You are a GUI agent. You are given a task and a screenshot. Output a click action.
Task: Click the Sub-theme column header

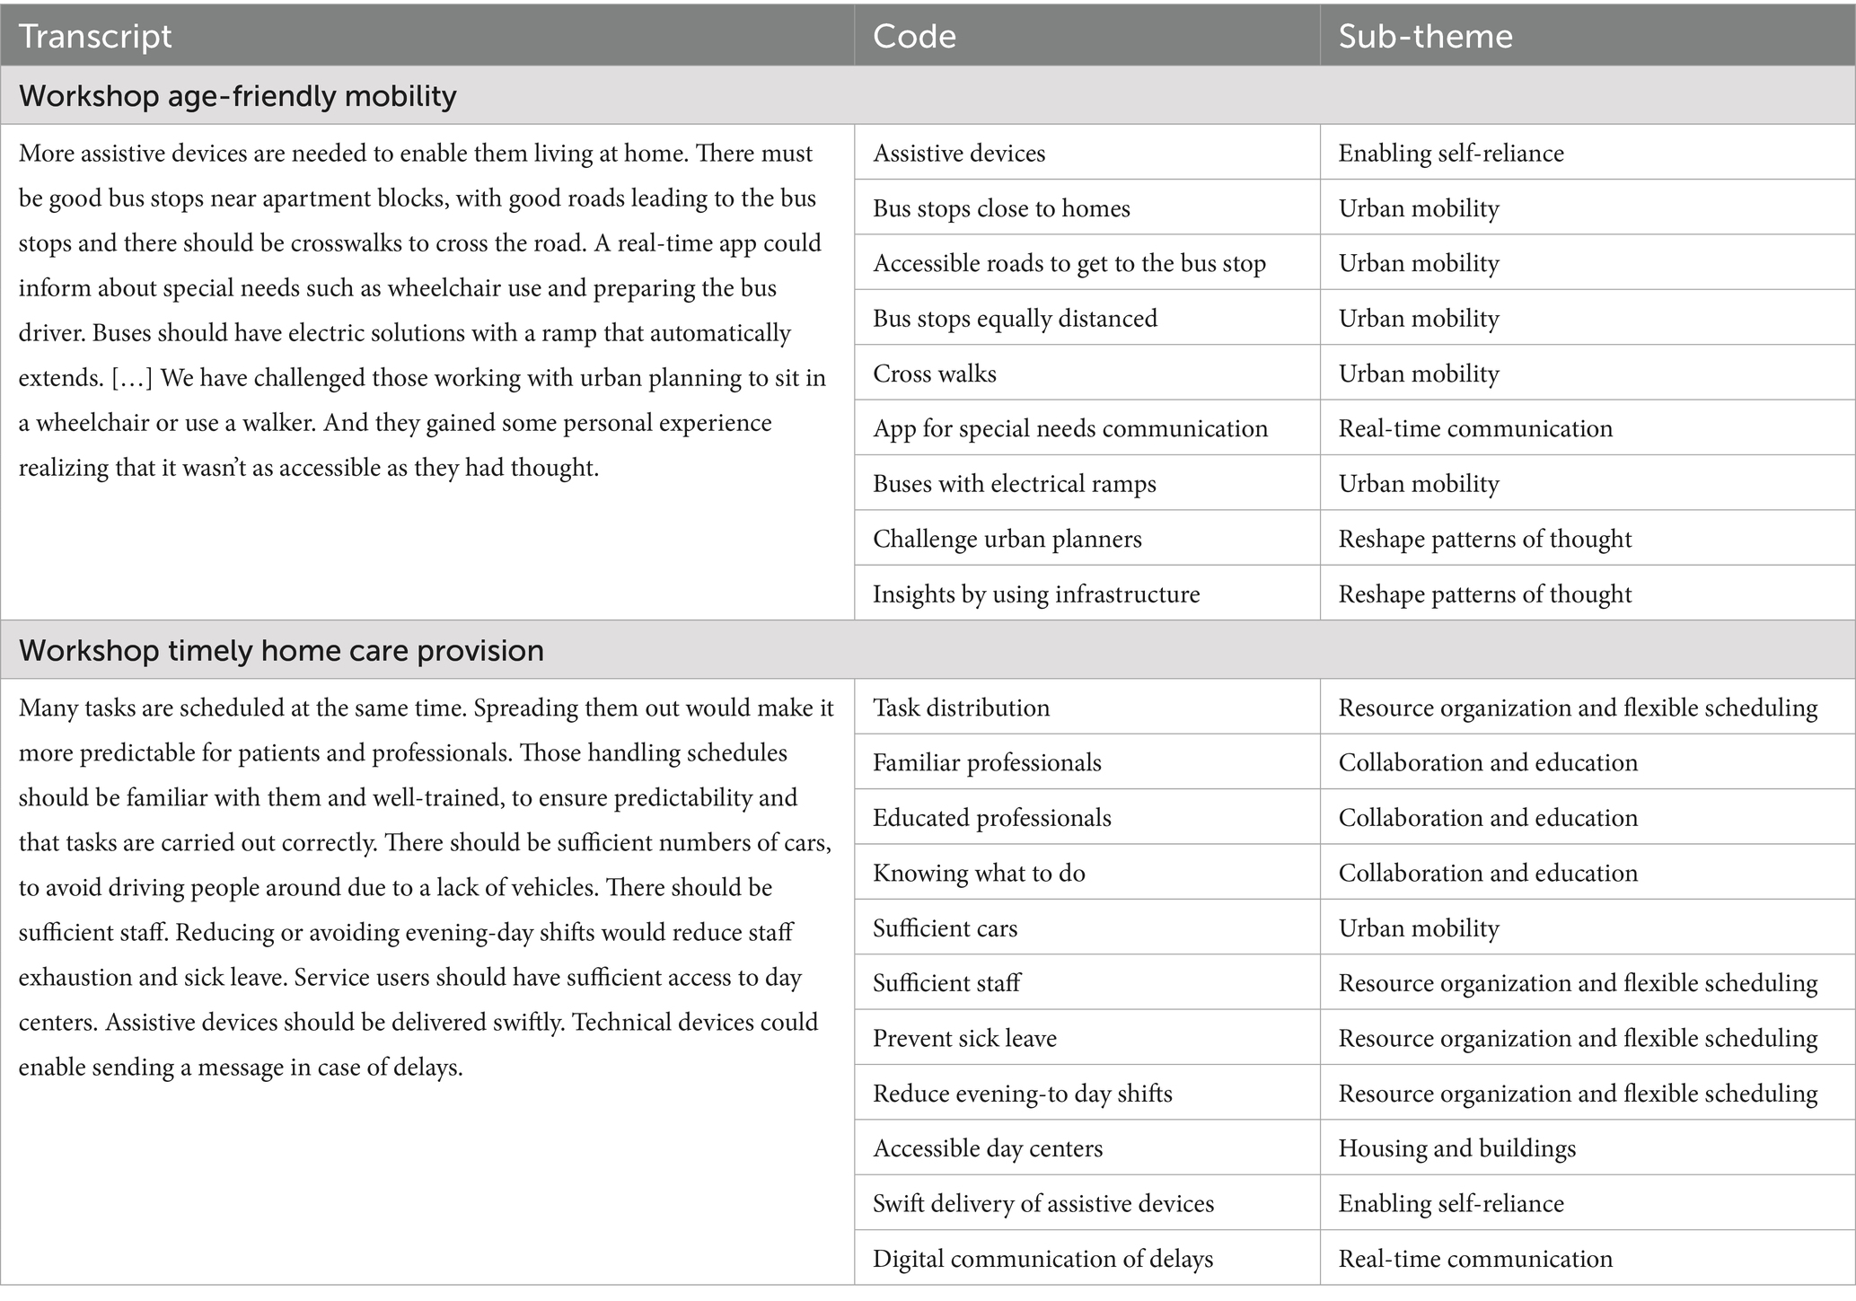1425,36
